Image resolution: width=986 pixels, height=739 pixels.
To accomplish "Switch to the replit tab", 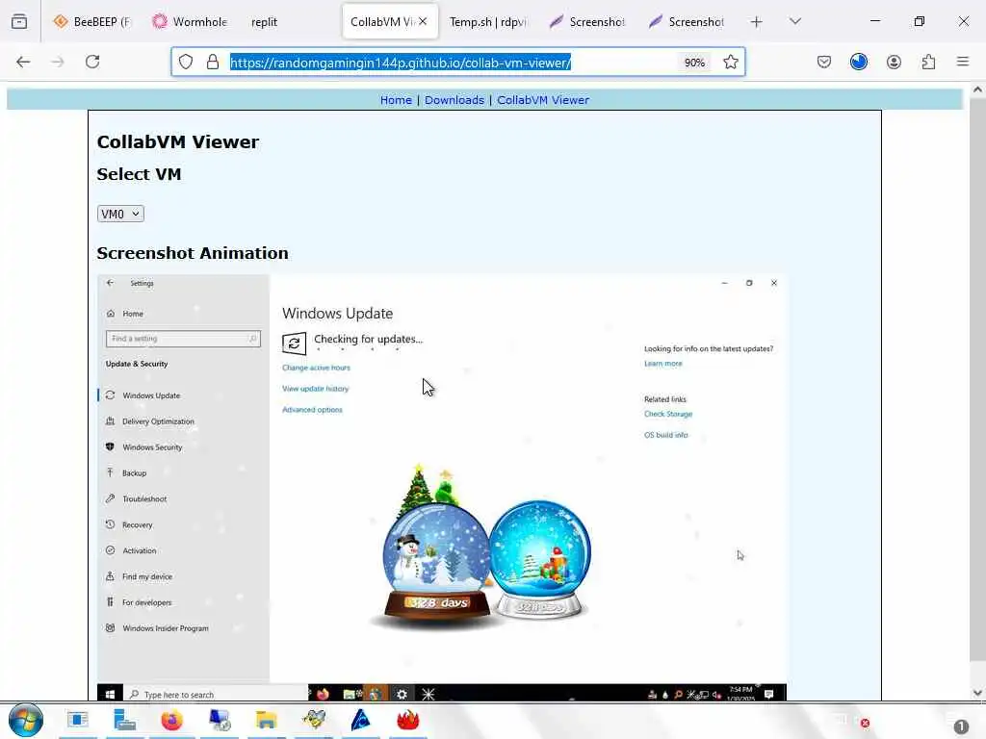I will [x=264, y=22].
